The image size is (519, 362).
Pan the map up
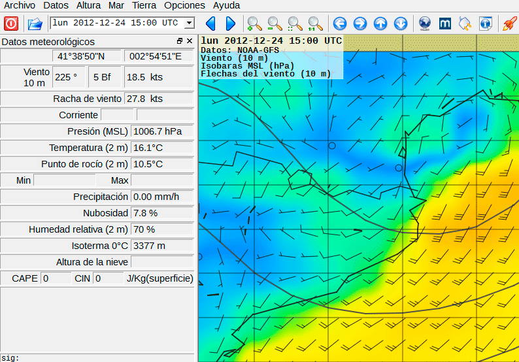(380, 24)
